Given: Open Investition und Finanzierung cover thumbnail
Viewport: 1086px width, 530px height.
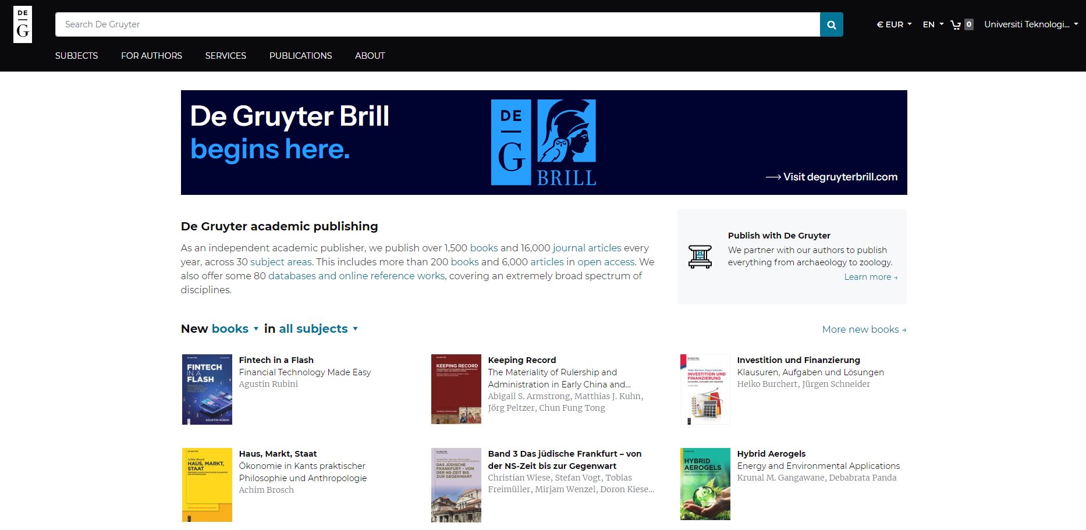Looking at the screenshot, I should click(705, 389).
